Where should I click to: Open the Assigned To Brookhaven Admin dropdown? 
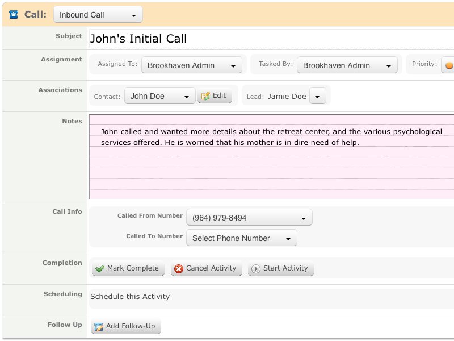click(191, 65)
